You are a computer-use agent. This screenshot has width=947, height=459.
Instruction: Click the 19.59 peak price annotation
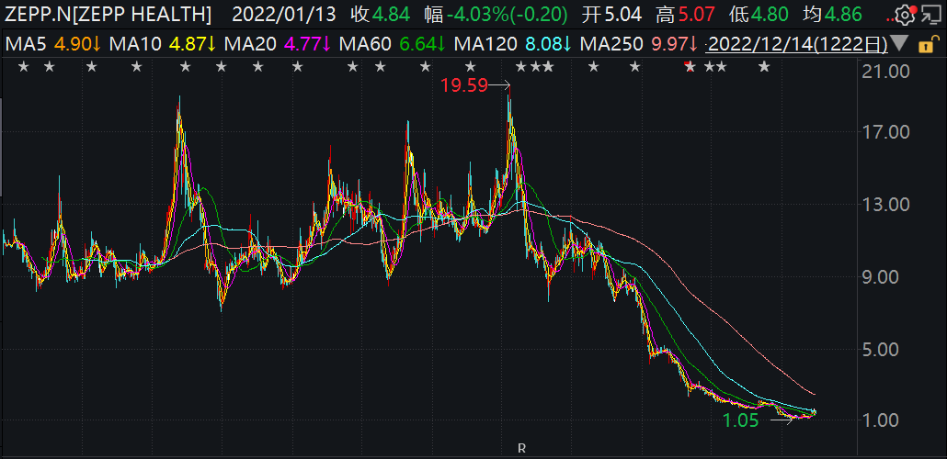pyautogui.click(x=463, y=85)
